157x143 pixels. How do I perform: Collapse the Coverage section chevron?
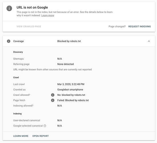(x=149, y=41)
